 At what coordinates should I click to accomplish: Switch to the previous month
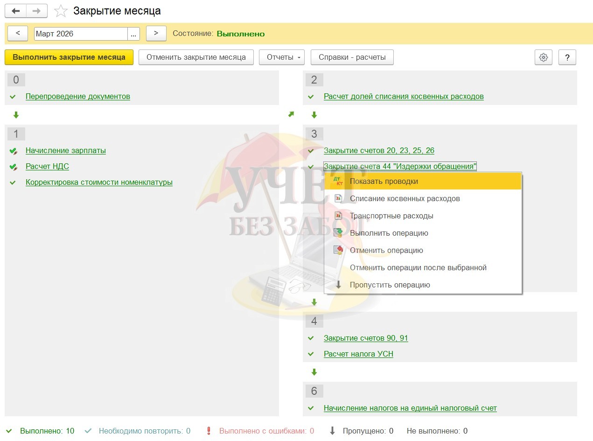pos(18,33)
